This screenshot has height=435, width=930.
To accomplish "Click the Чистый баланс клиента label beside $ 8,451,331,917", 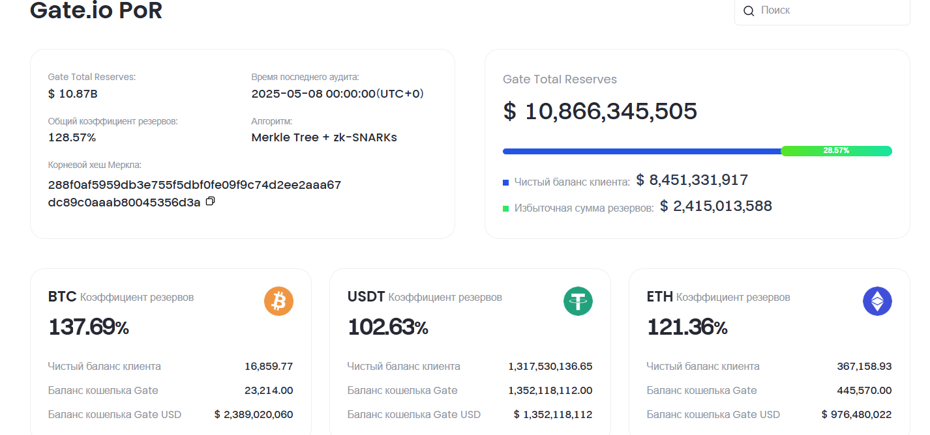I will [572, 182].
